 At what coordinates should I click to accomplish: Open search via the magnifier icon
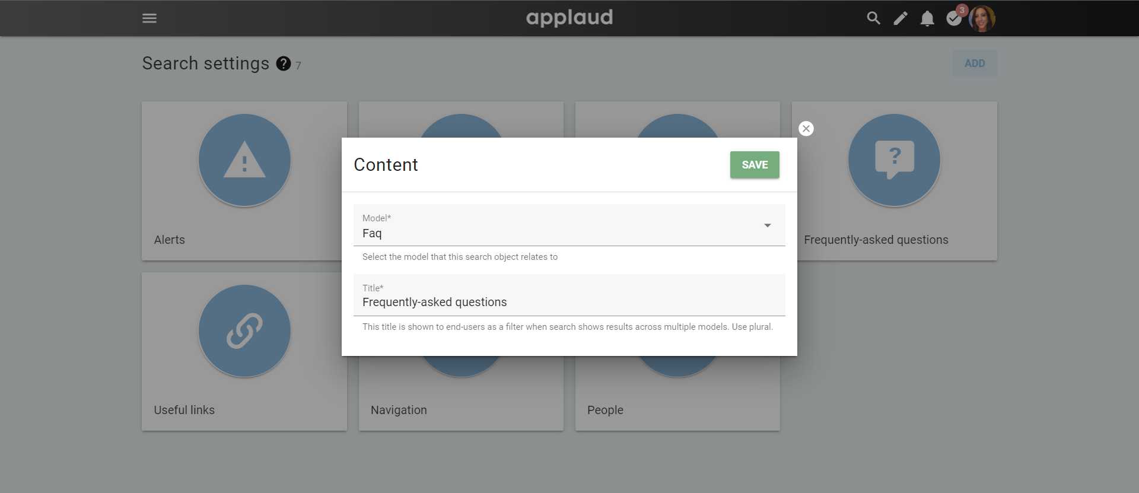[x=873, y=18]
